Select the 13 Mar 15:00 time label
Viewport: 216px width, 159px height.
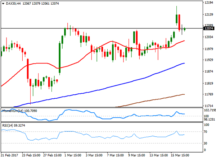pyautogui.click(x=158, y=155)
